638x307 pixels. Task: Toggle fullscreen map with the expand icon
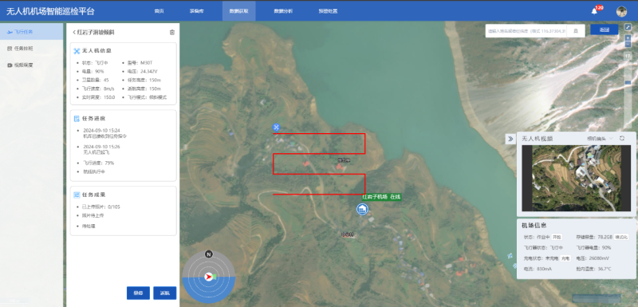tap(628, 28)
